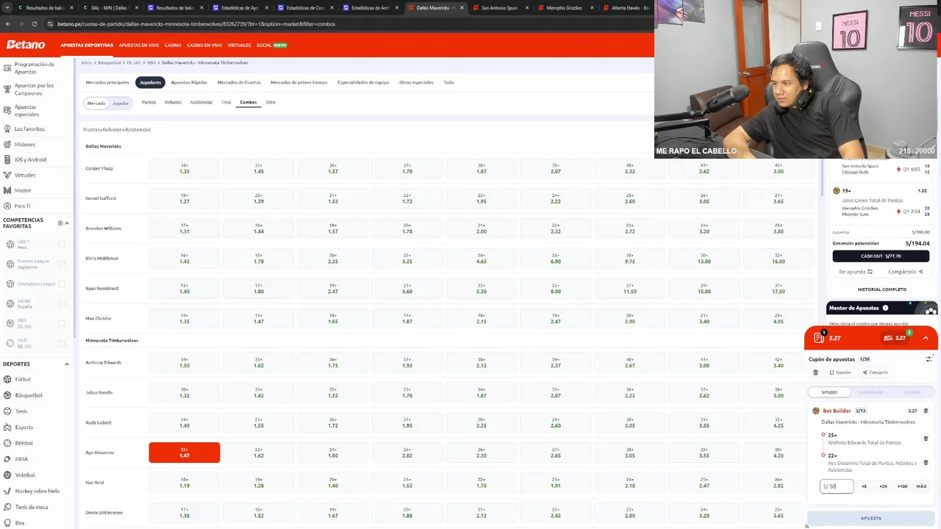Open the Apuestas Rápidas tab
The image size is (941, 529).
tap(189, 82)
